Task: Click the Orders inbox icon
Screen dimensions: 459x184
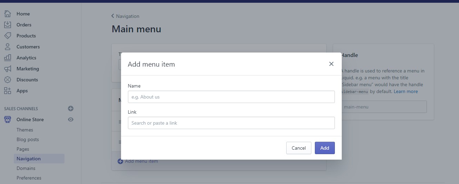Action: click(x=8, y=25)
